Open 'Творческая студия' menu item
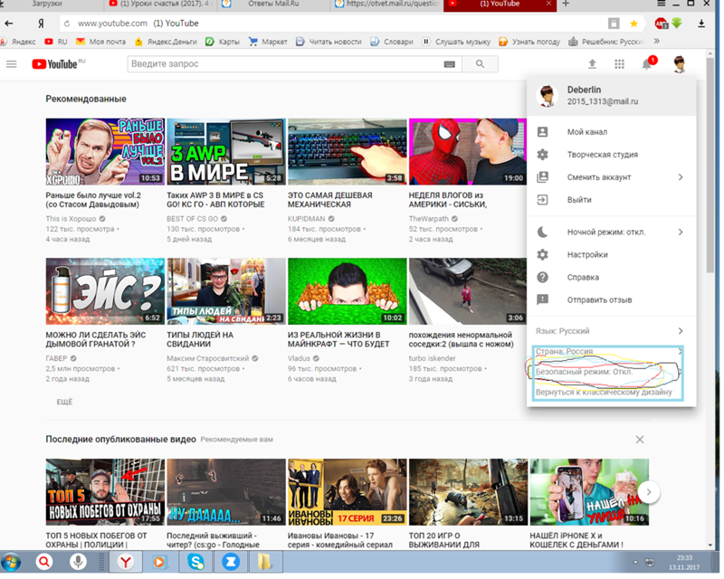 (x=612, y=155)
